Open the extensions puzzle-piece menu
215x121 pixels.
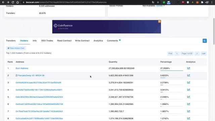(x=202, y=2)
